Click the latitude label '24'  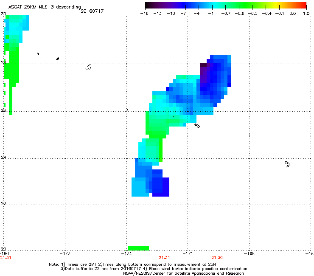point(3,158)
